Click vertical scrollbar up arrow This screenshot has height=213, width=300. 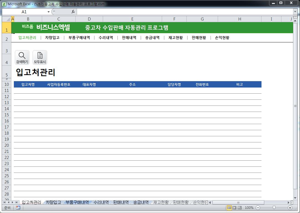[x=295, y=20]
